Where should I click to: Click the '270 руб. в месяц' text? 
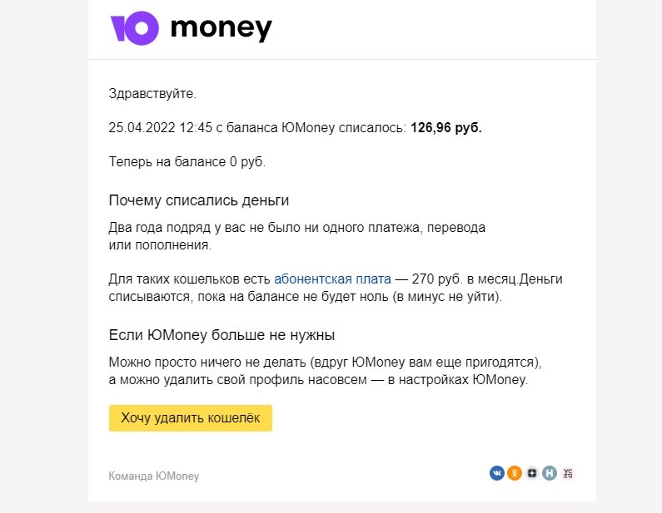click(465, 279)
